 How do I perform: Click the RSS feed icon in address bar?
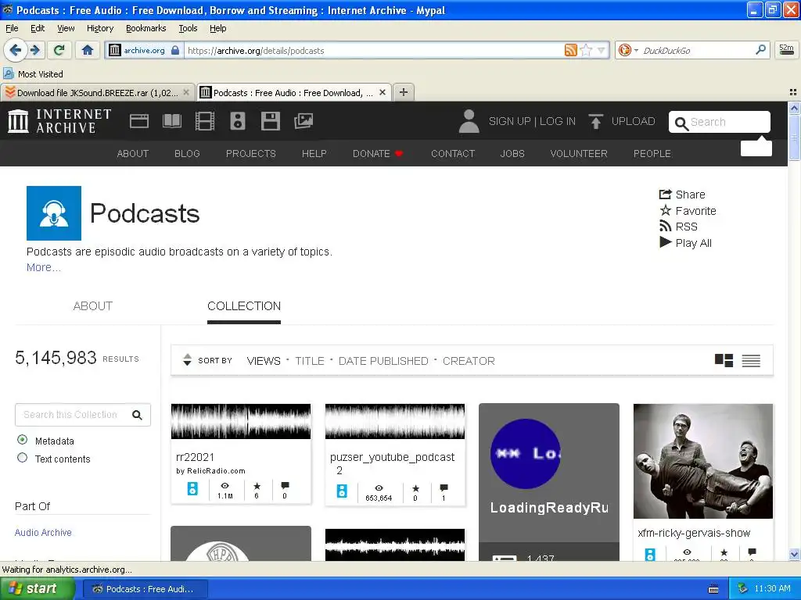pos(570,50)
